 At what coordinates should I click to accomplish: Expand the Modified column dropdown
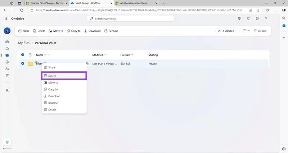[105, 55]
